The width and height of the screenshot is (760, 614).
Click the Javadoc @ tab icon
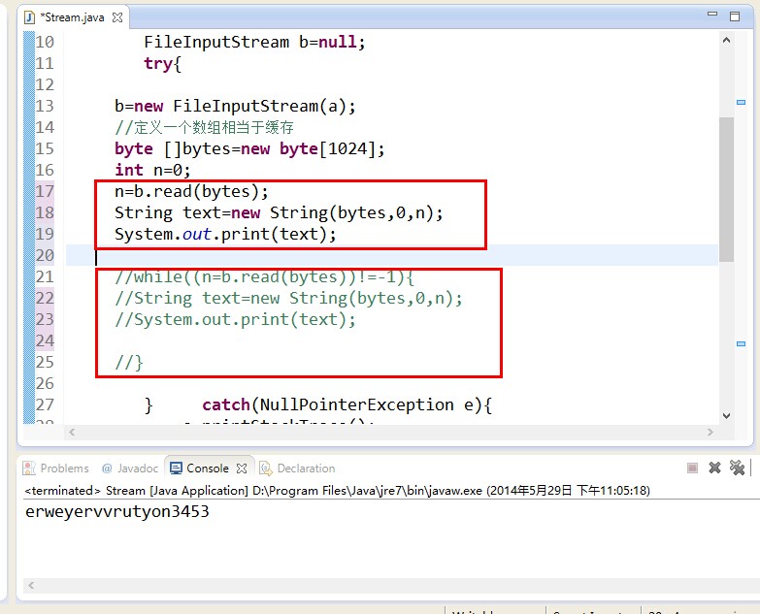(x=107, y=469)
